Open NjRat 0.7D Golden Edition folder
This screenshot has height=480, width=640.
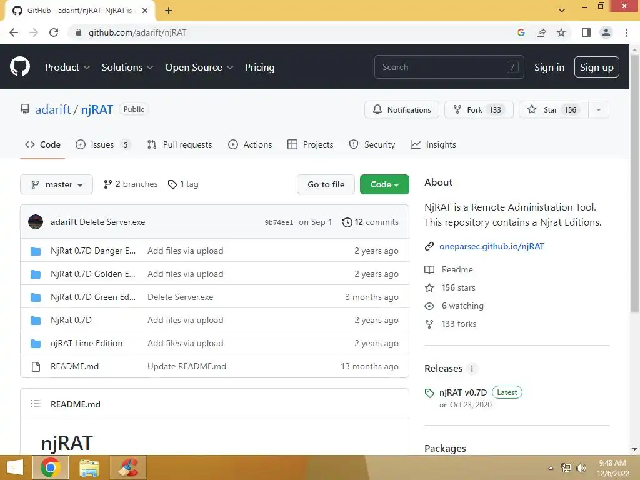(92, 274)
